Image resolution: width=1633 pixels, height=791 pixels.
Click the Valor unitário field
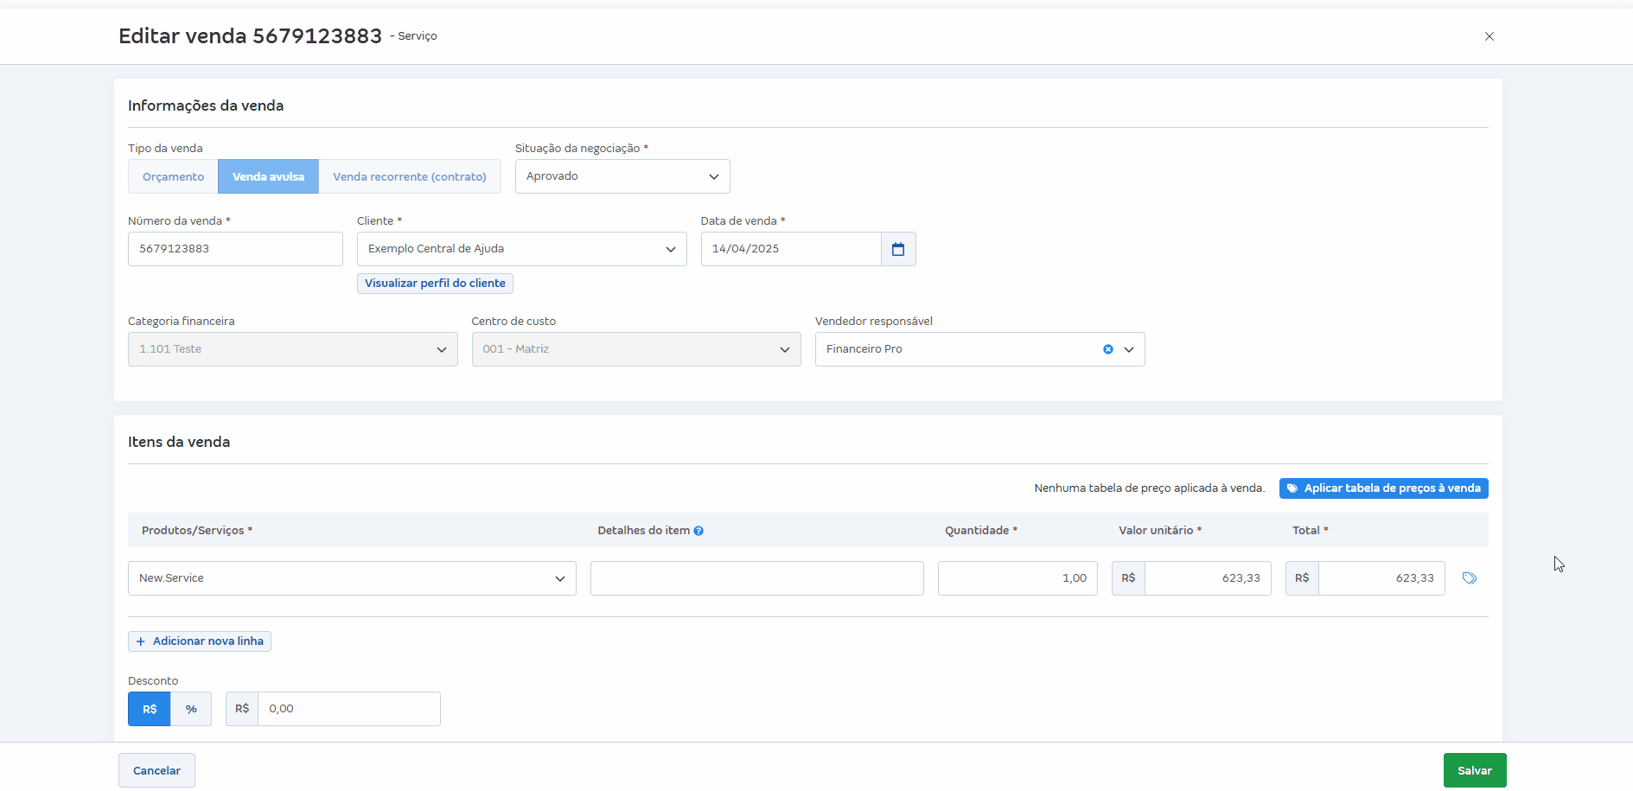[1208, 578]
